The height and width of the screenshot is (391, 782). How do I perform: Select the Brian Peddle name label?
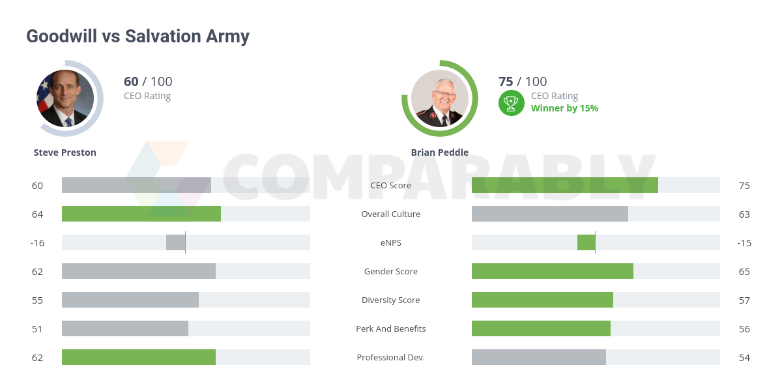pyautogui.click(x=439, y=152)
